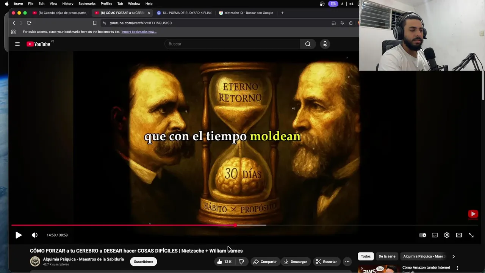485x273 pixels.
Task: Open the YouTube hamburger guide menu
Action: tap(17, 44)
